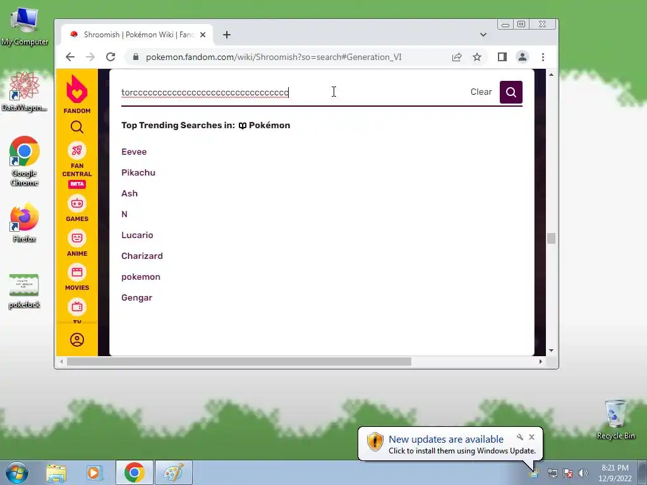View site lock security info
The height and width of the screenshot is (485, 647).
click(x=135, y=57)
